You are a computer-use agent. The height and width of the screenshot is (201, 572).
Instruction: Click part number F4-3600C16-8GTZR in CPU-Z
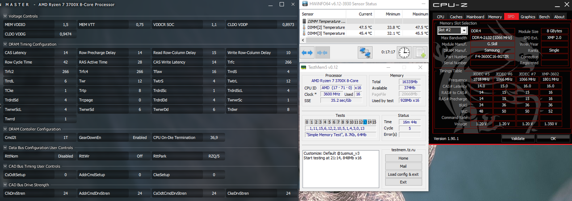click(492, 57)
